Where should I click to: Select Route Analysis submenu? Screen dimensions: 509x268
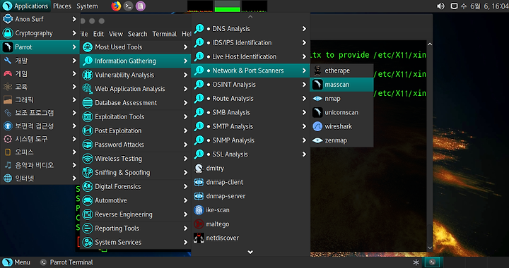tap(250, 99)
